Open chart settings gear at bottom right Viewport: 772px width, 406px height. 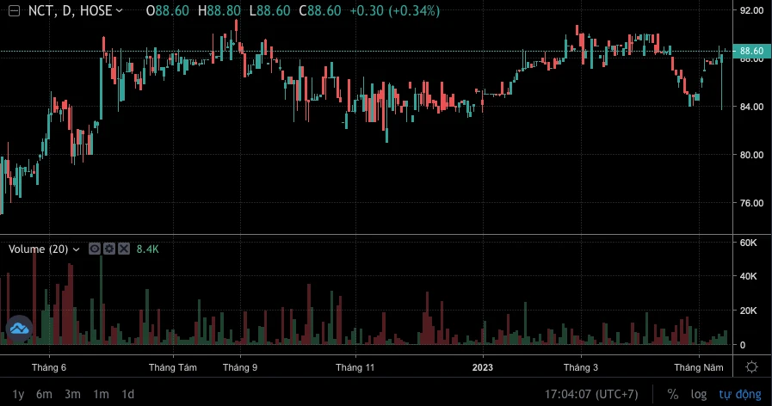click(x=751, y=367)
